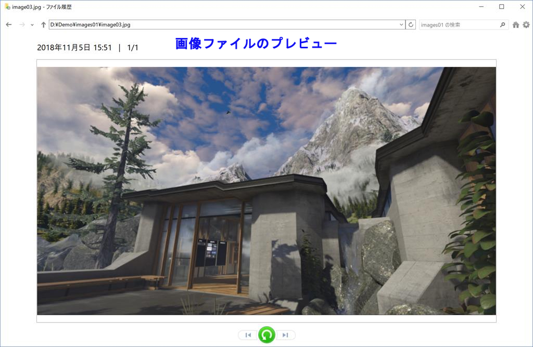This screenshot has width=533, height=347.
Task: Click the File History icon in title bar
Action: click(x=7, y=7)
